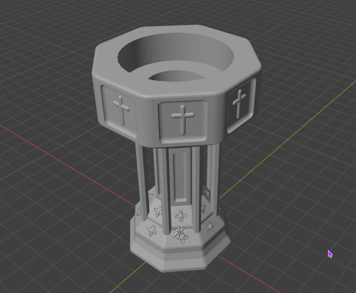Click the 3D cursor at the model base
This screenshot has height=293, width=356.
pos(180,233)
